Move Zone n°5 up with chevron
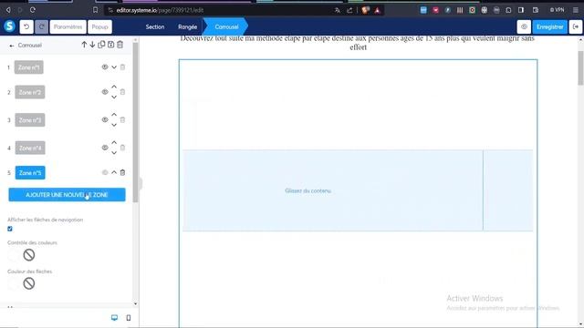584x328 pixels. pos(114,172)
